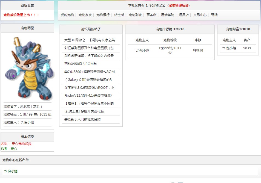Screen dimensions: 261x183
Task: Click づ.倪小媚 in the 宠物财富TOP10 table
Action: click(229, 48)
